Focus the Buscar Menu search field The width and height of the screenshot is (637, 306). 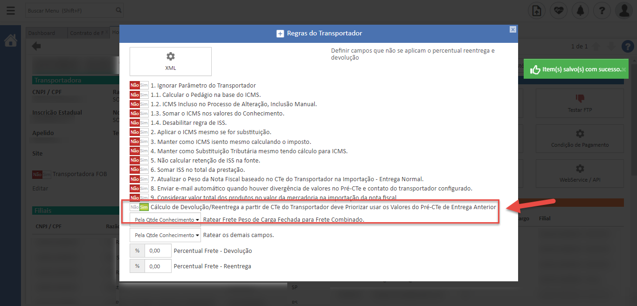click(69, 10)
